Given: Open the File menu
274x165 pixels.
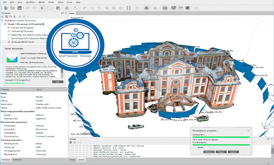Looking at the screenshot, I should pyautogui.click(x=5, y=2).
